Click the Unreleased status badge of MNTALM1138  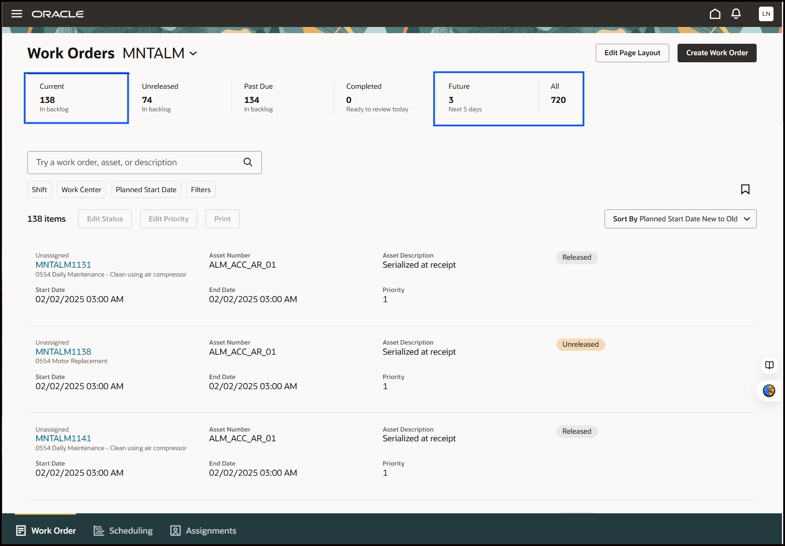[x=580, y=345]
